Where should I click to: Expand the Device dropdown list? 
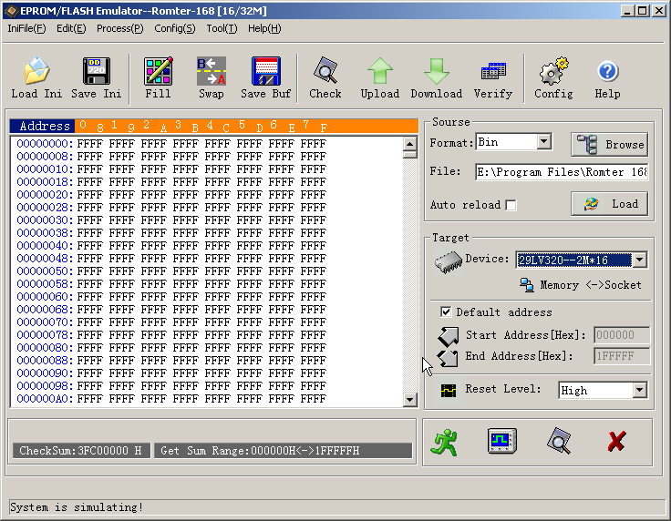point(639,260)
